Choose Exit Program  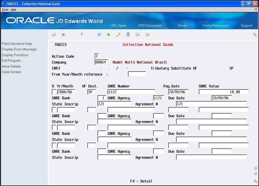(11, 61)
